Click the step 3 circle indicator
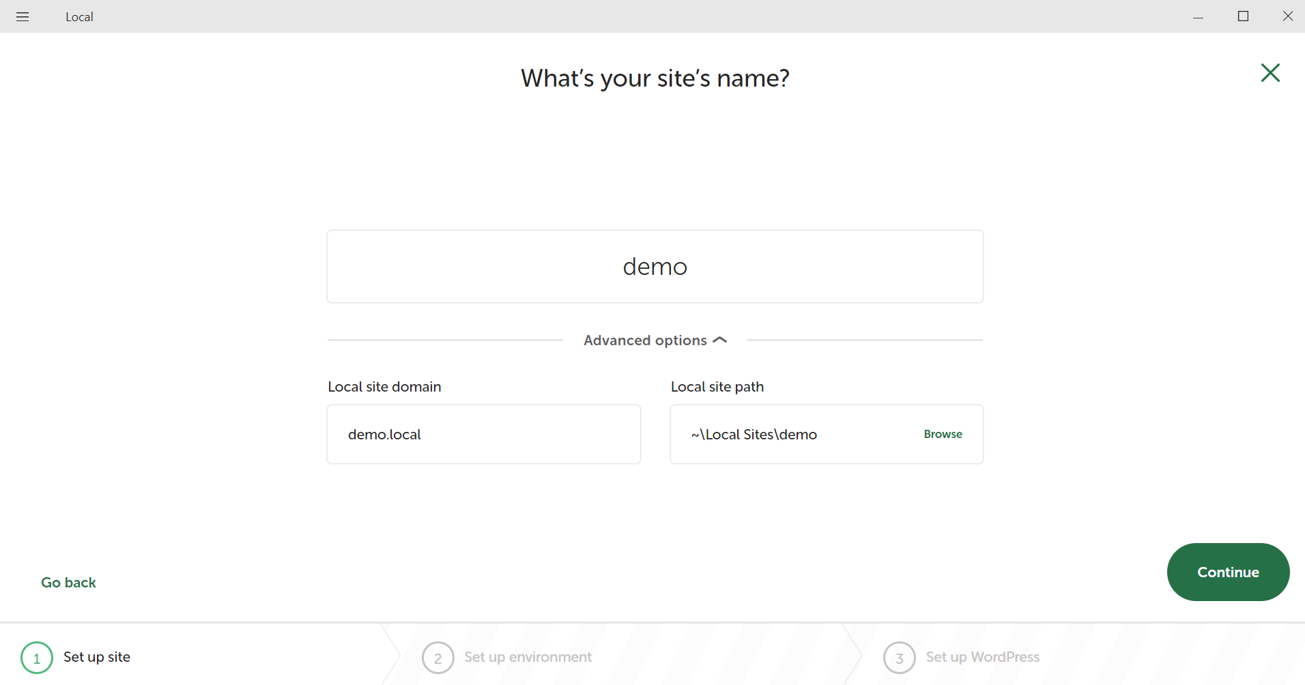The height and width of the screenshot is (685, 1305). coord(900,657)
